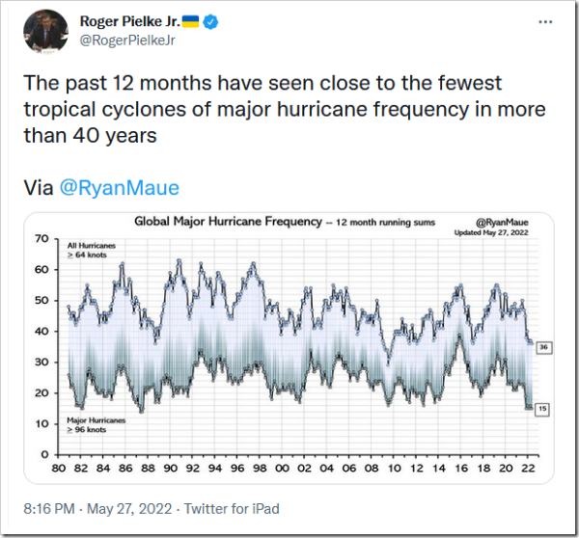Click the 12 month running sums subtitle
The width and height of the screenshot is (579, 538).
(x=374, y=222)
